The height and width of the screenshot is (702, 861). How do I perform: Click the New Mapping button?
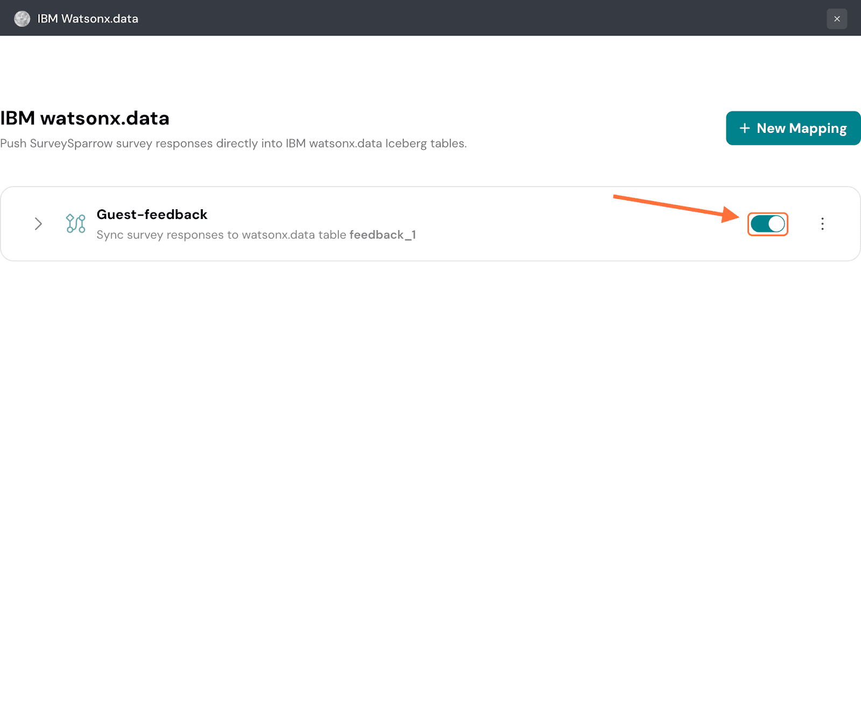(x=793, y=128)
